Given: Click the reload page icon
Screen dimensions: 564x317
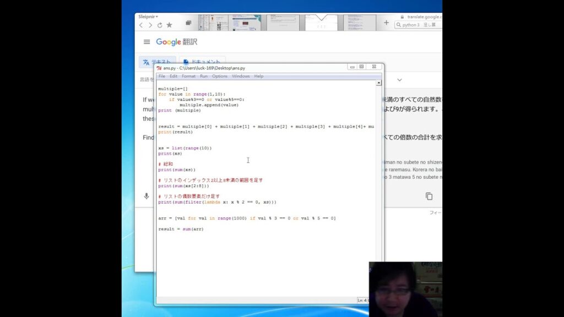Looking at the screenshot, I should coord(160,25).
